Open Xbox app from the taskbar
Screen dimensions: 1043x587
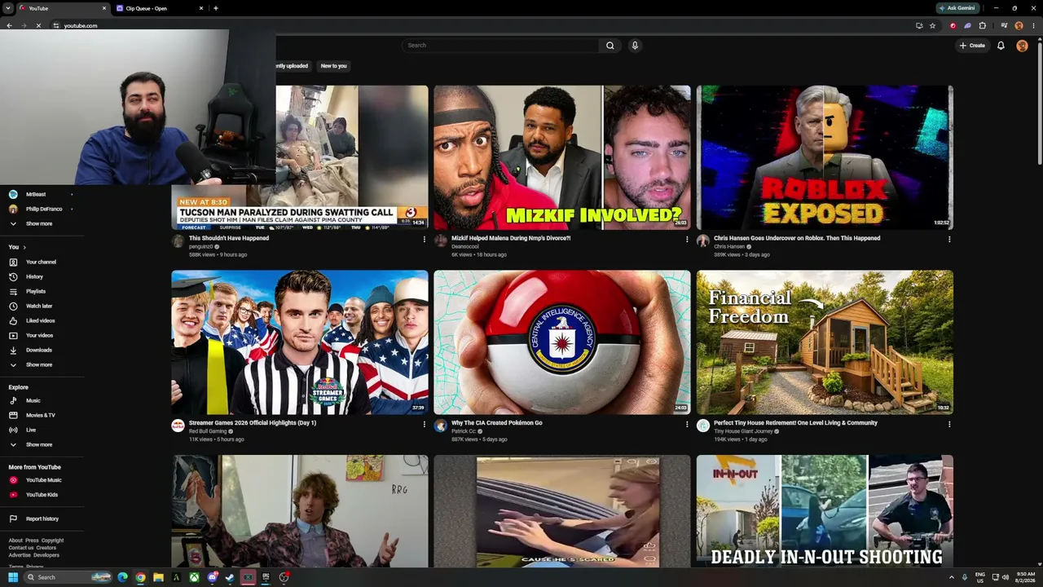[194, 577]
